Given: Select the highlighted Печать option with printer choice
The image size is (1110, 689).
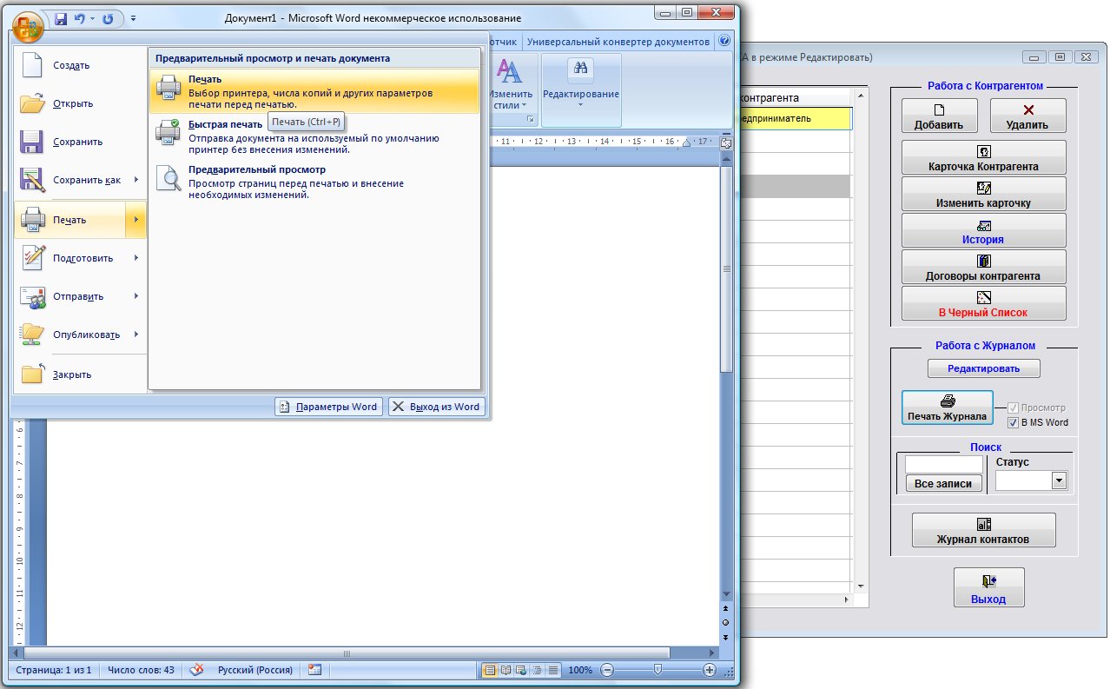Looking at the screenshot, I should click(314, 91).
